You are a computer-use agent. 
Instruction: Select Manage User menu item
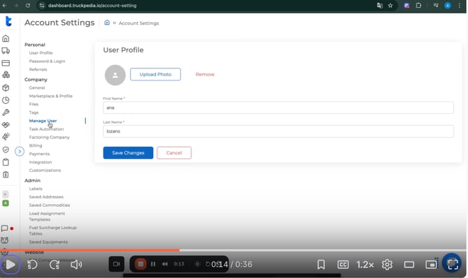tap(43, 121)
